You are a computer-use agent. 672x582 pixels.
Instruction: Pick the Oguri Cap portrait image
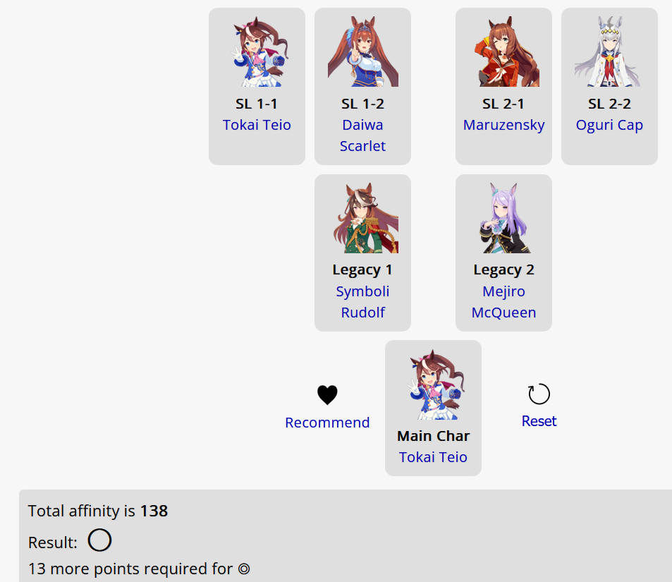tap(609, 51)
